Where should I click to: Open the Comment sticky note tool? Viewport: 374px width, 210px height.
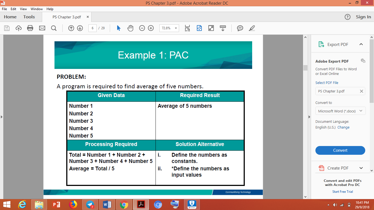[x=240, y=28]
